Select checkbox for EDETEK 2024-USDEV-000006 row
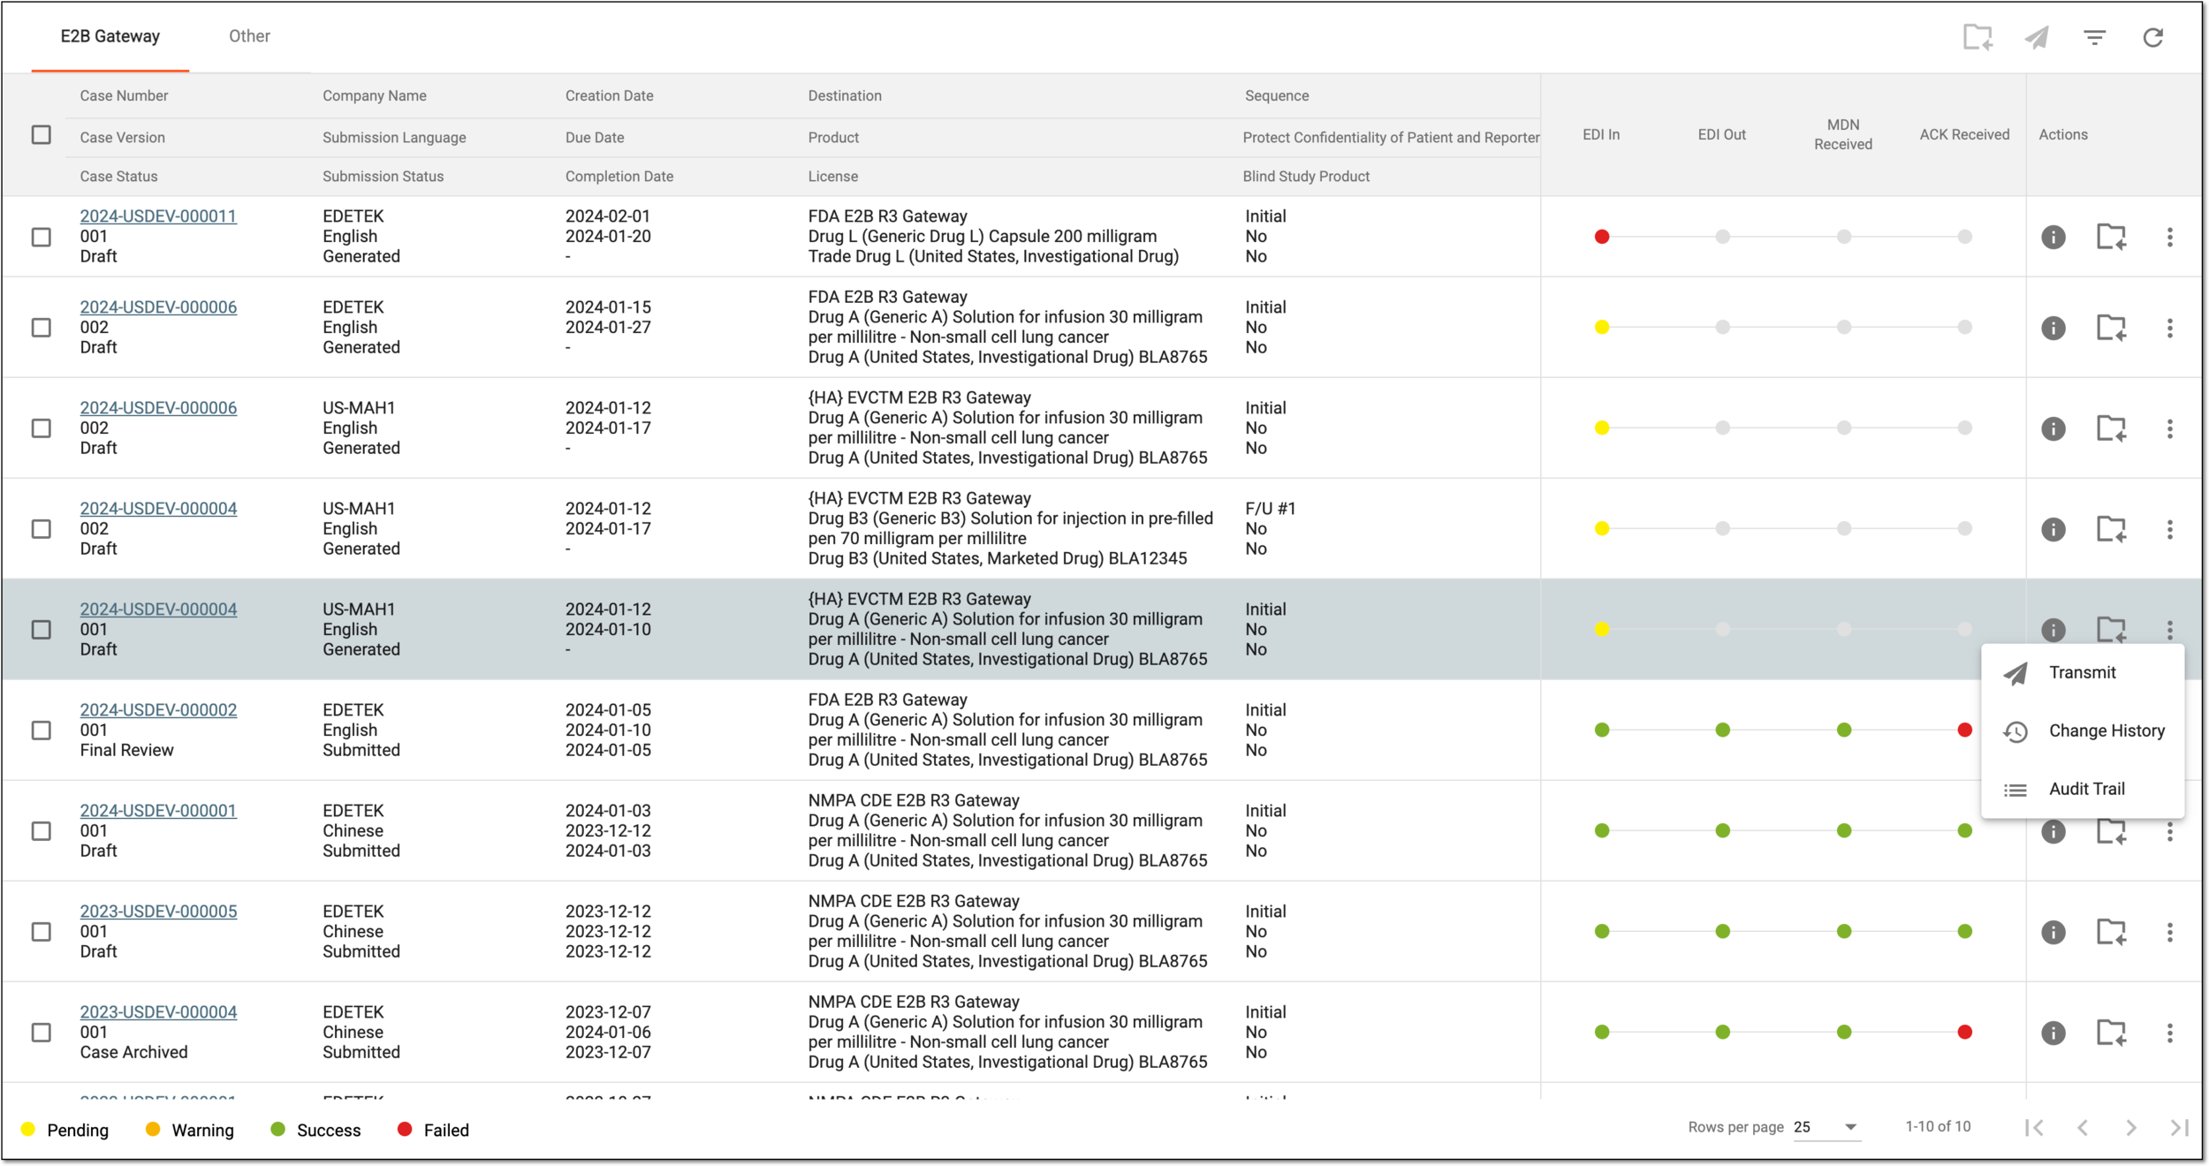Viewport: 2209px width, 1166px height. pos(42,328)
